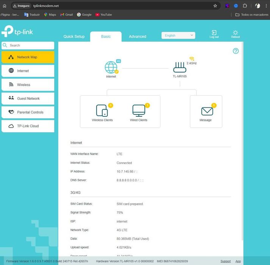
Task: Open the browser Extensions puzzle icon
Action: [245, 6]
